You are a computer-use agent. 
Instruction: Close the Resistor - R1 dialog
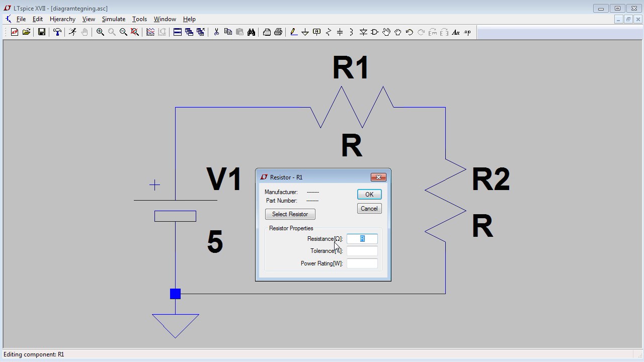pyautogui.click(x=378, y=177)
